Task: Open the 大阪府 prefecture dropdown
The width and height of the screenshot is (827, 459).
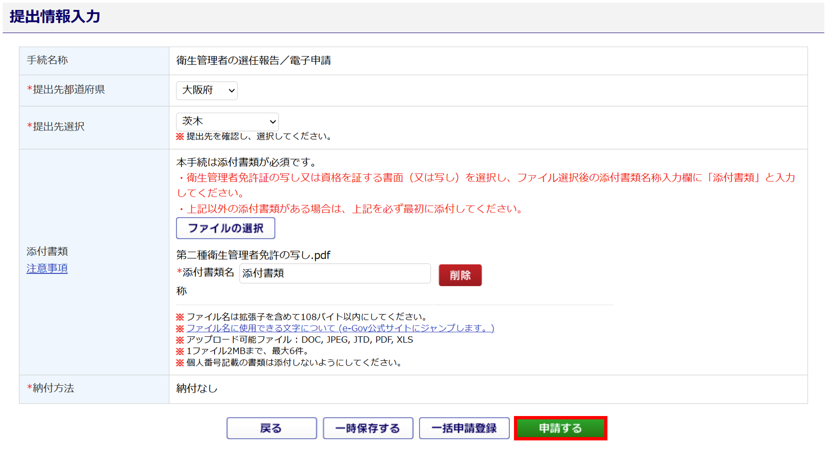Action: [x=206, y=90]
